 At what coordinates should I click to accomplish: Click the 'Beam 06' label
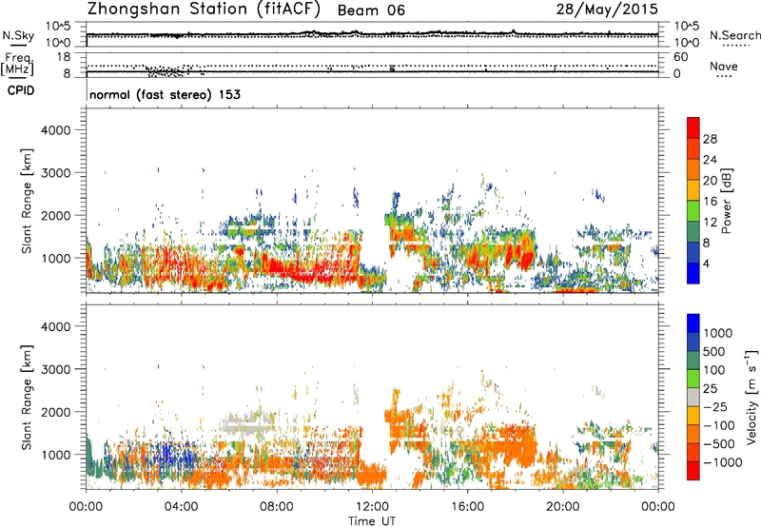pyautogui.click(x=371, y=10)
